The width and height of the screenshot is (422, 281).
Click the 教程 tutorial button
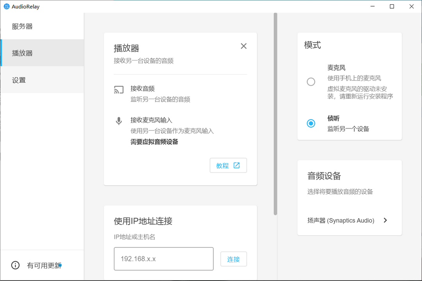coord(228,165)
